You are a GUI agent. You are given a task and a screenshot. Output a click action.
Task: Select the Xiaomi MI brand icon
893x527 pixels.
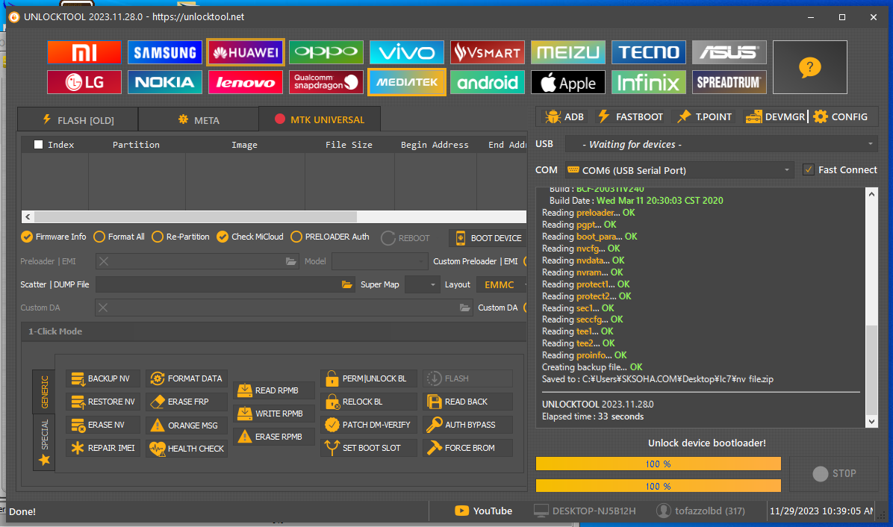[84, 52]
